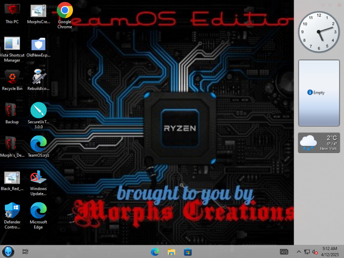Viewport: 344px width, 258px height.
Task: Open OldNewExp... desktop icon
Action: [38, 47]
